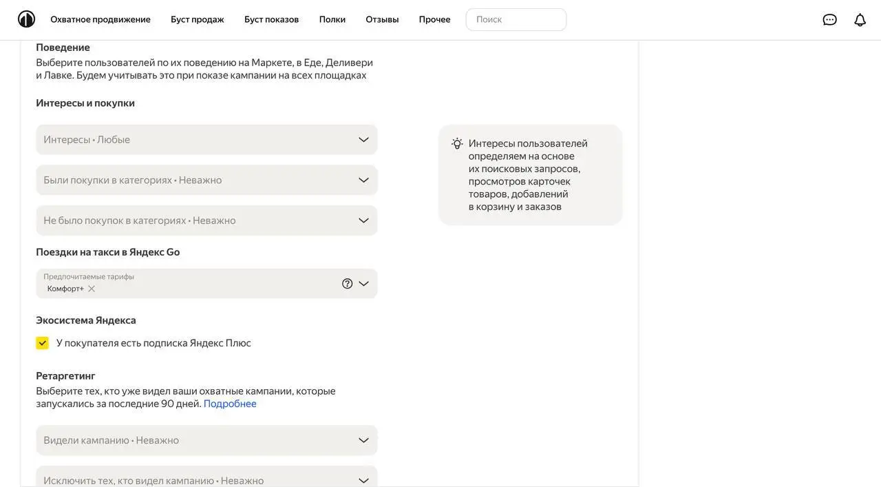Click the lightbulb hint icon

pos(458,143)
